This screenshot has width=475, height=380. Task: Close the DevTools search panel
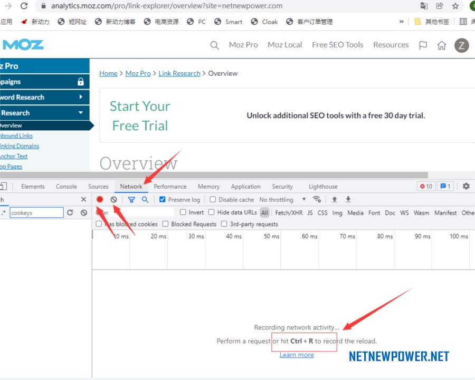coord(83,199)
